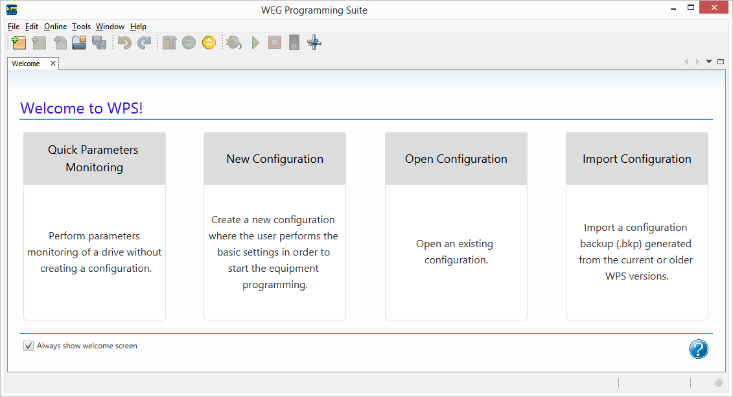Image resolution: width=733 pixels, height=397 pixels.
Task: Click the New Configuration toolbar icon
Action: point(19,43)
